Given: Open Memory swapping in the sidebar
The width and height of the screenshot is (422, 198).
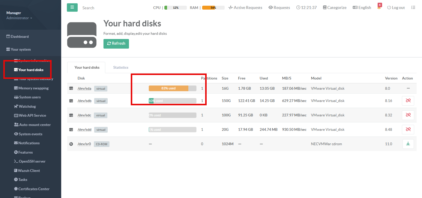Looking at the screenshot, I should (33, 88).
